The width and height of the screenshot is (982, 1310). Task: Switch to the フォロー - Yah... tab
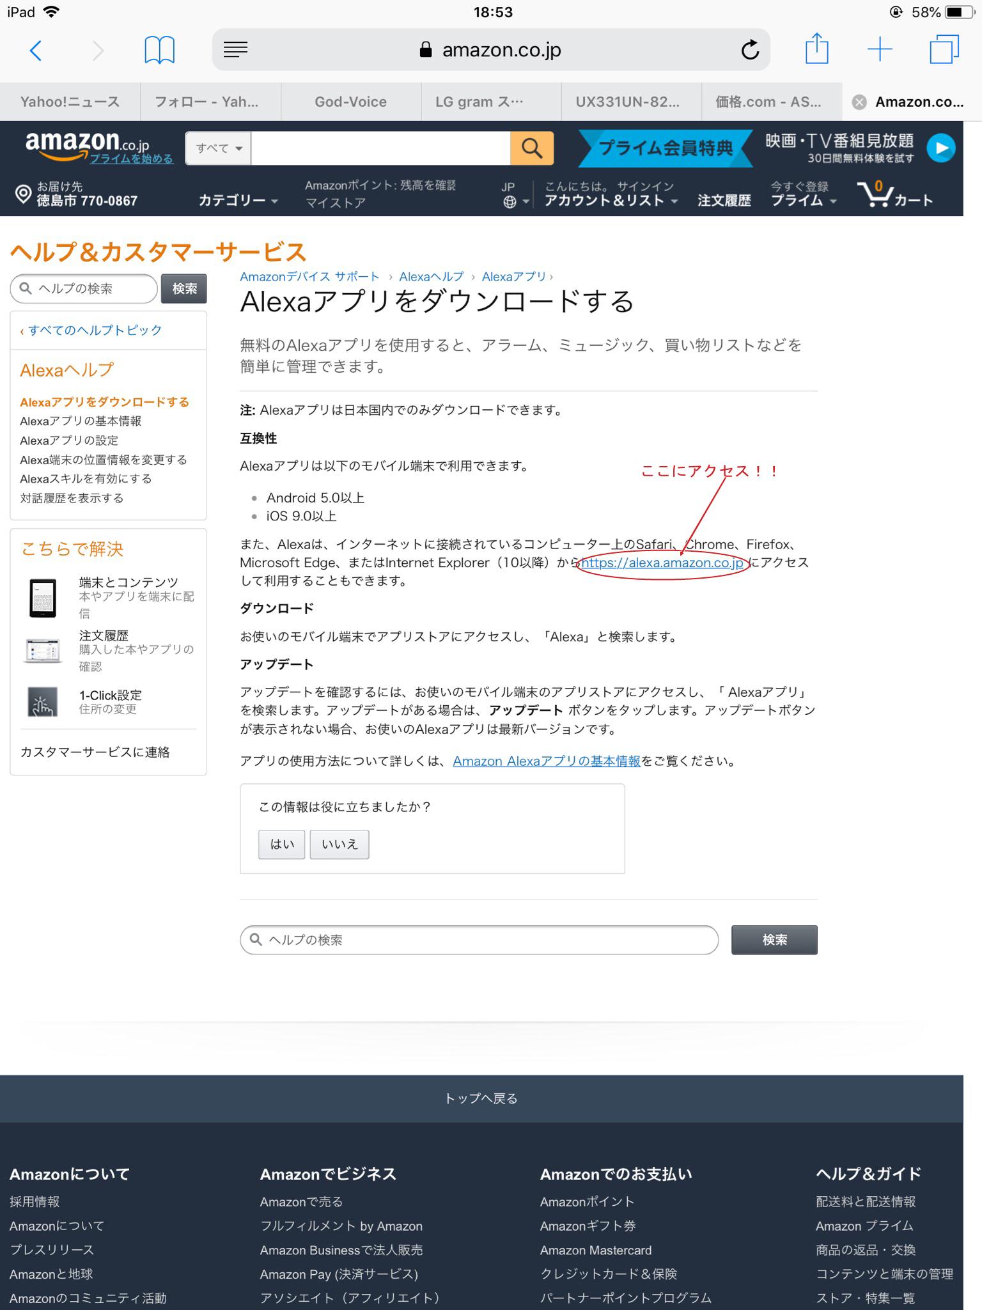click(210, 102)
